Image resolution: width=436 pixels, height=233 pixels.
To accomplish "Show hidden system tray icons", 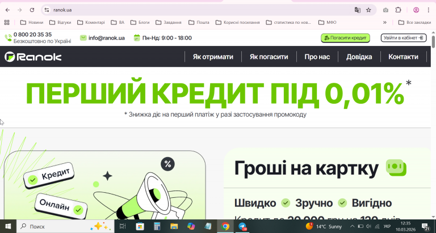I will click(353, 226).
